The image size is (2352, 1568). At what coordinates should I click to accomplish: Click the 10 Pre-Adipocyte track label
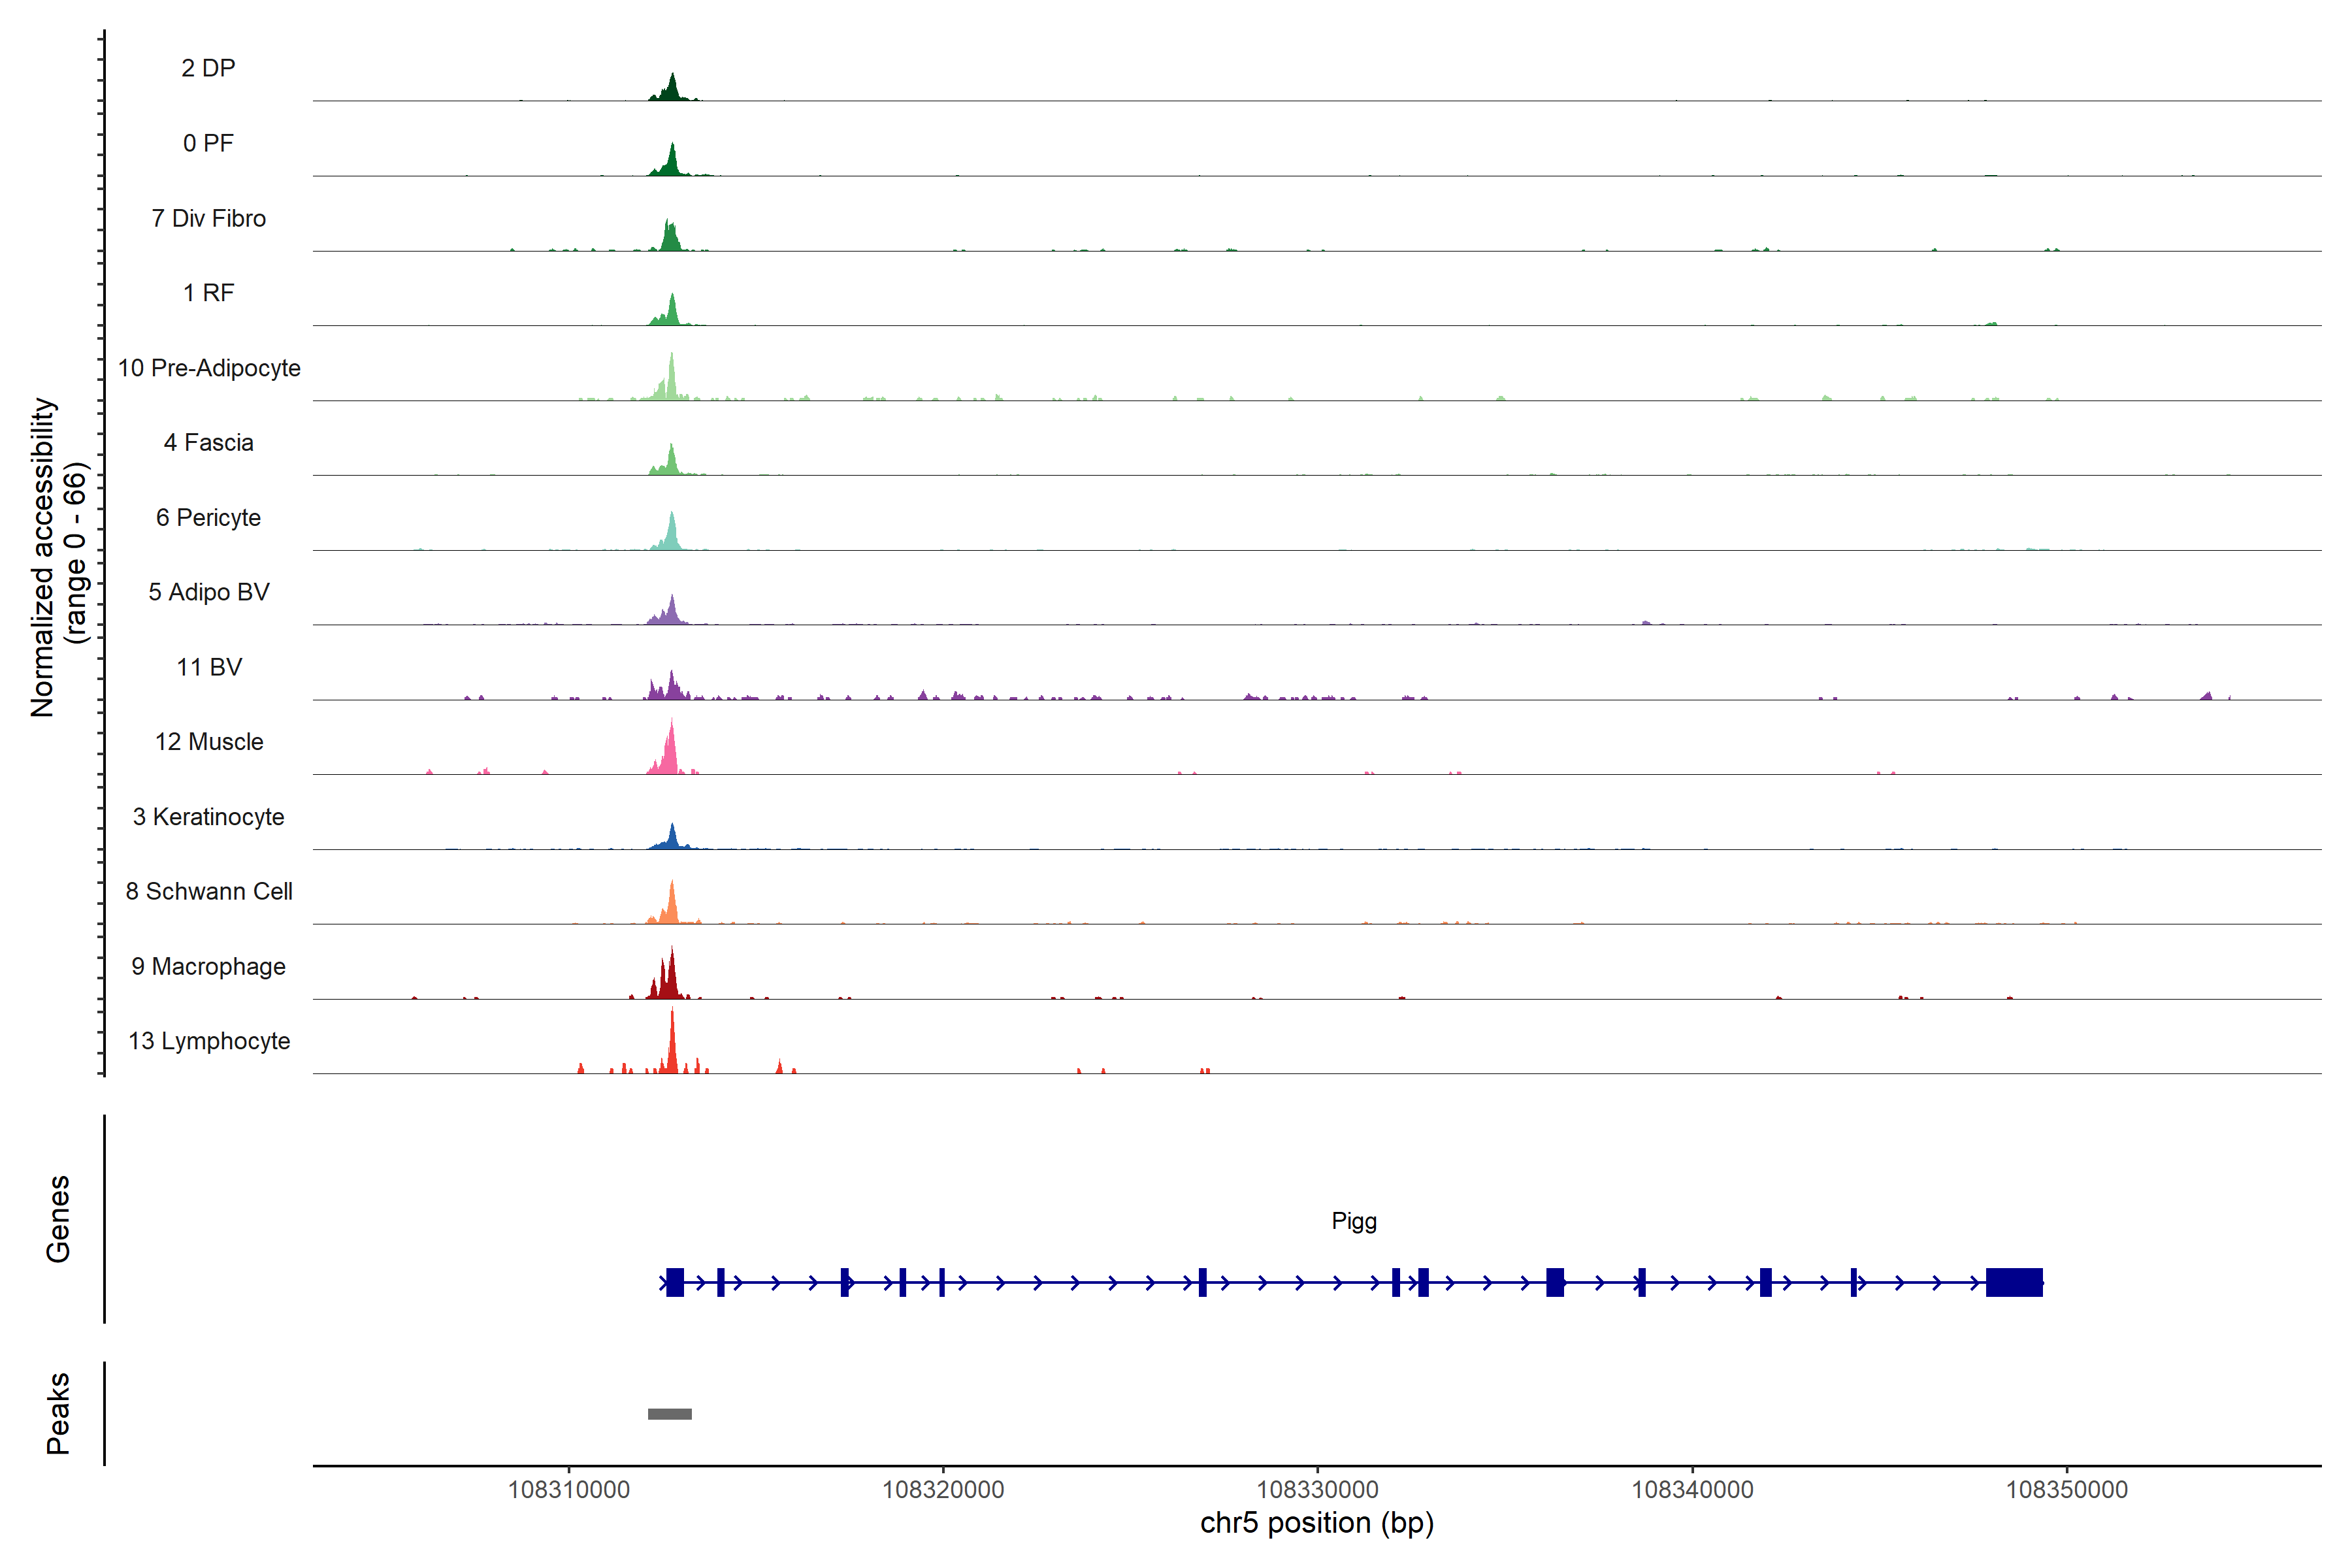pos(209,368)
